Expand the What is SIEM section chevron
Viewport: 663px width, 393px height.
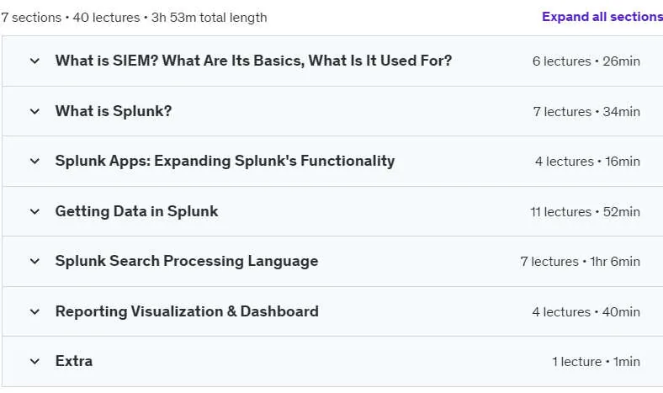tap(34, 61)
